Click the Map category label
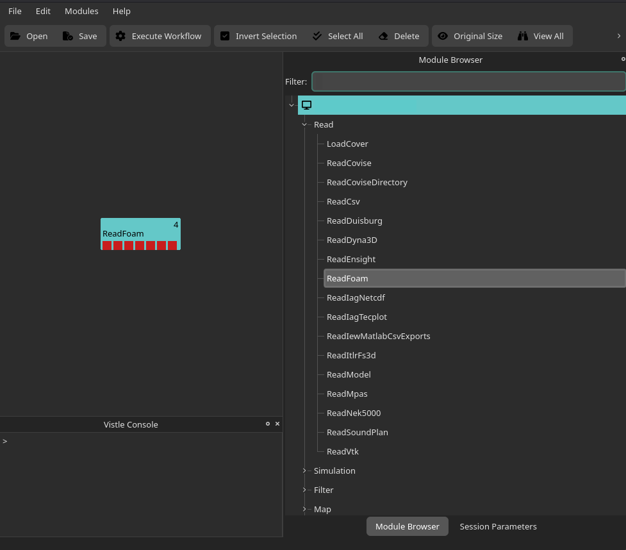Image resolution: width=626 pixels, height=550 pixels. point(322,509)
